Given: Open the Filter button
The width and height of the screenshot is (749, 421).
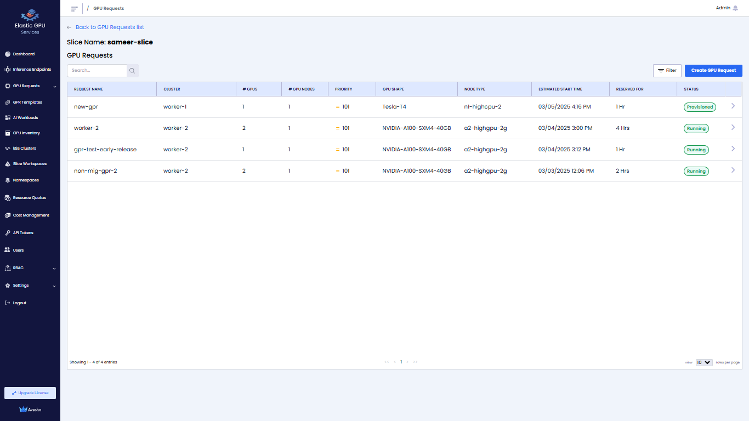Looking at the screenshot, I should [x=667, y=71].
